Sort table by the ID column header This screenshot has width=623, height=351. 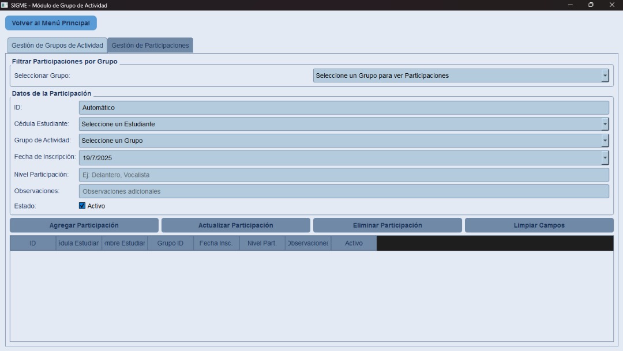pos(33,243)
